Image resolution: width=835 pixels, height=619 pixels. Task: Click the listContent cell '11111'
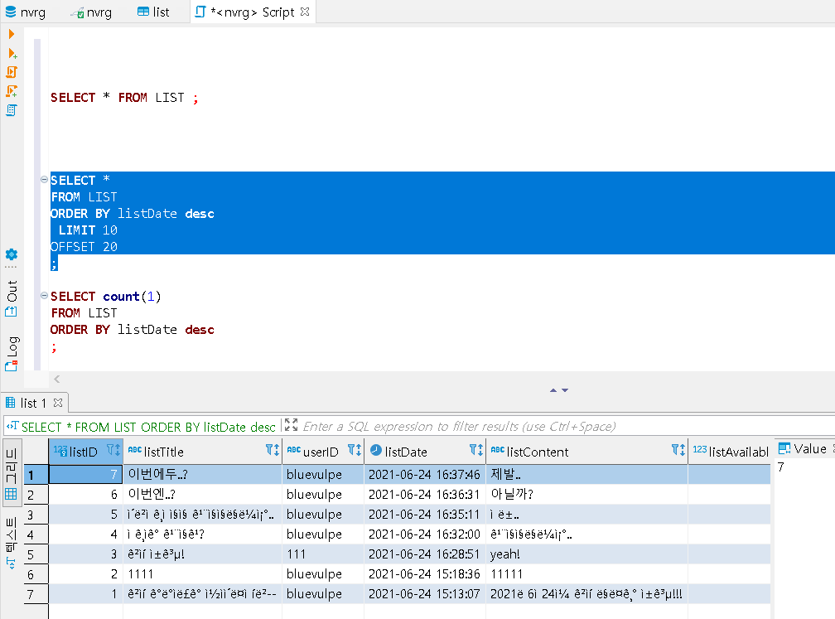pos(586,574)
